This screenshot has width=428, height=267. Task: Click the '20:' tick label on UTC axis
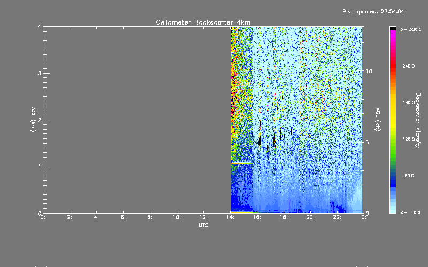[310, 217]
